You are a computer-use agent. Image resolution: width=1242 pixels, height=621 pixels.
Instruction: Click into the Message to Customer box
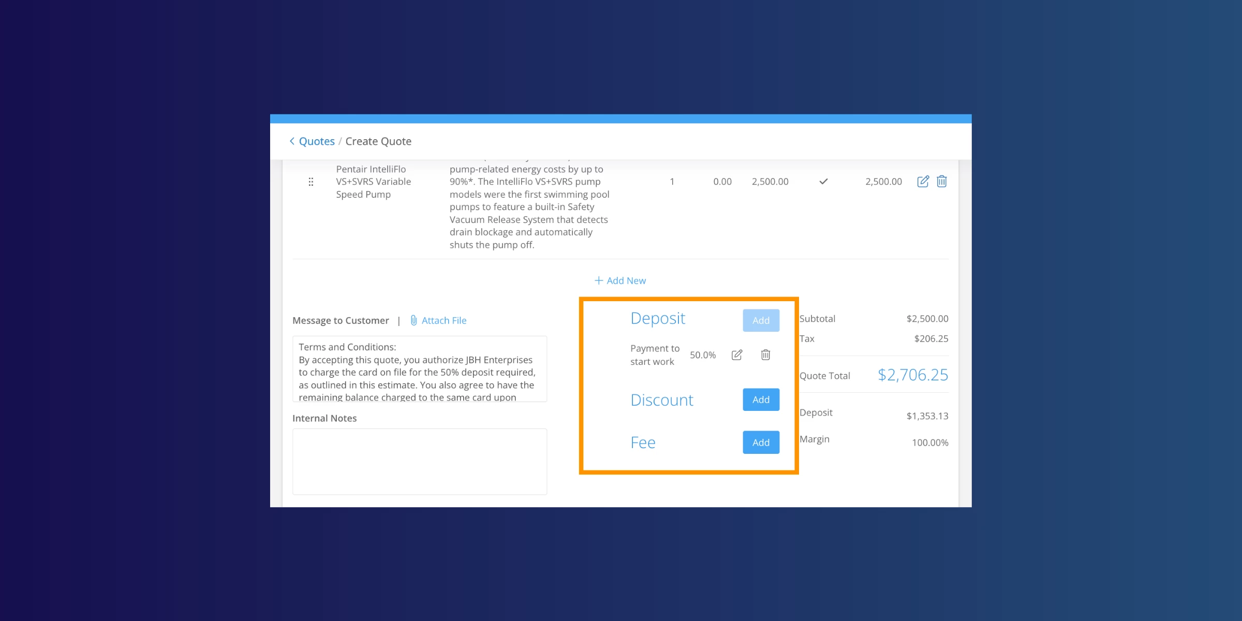[x=419, y=369]
